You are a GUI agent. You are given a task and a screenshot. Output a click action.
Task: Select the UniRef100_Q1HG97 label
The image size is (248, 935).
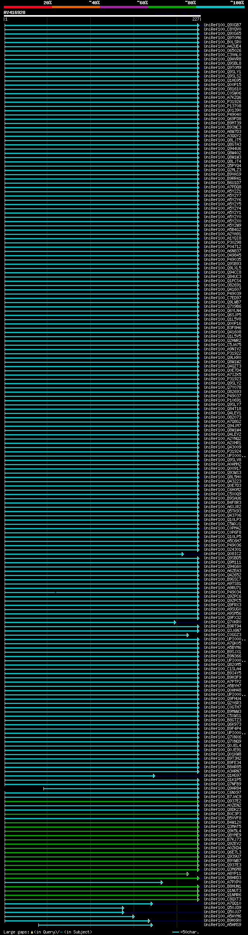pos(222,776)
